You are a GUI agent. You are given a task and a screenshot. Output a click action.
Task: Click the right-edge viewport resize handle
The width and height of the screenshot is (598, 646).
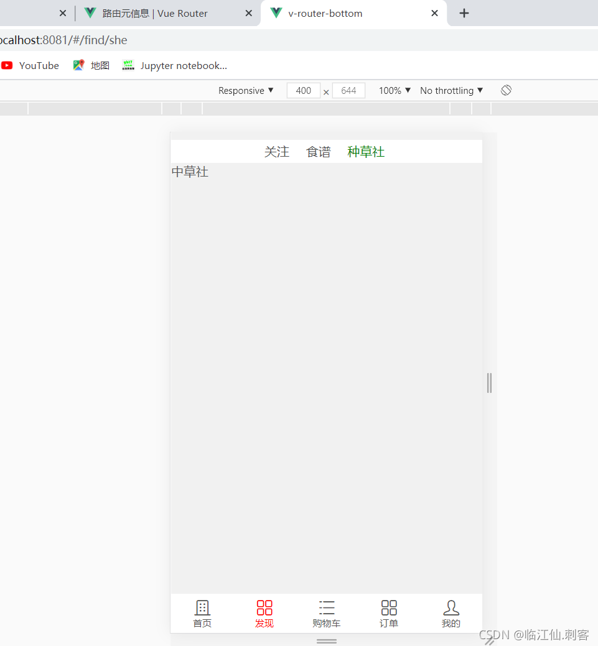489,383
